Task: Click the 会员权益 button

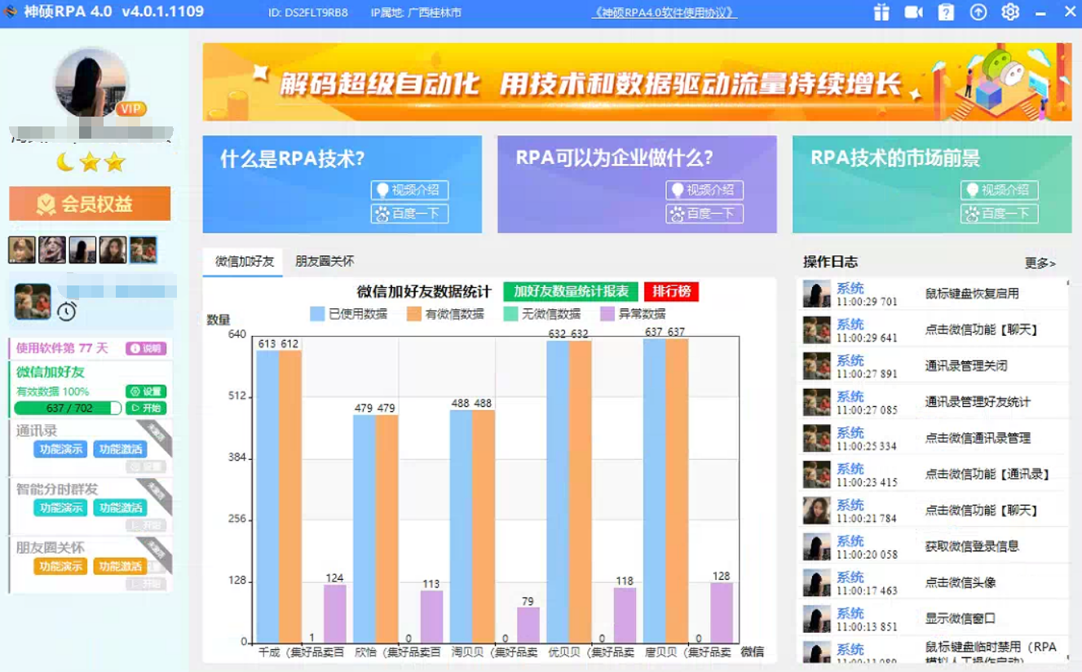Action: (x=90, y=204)
